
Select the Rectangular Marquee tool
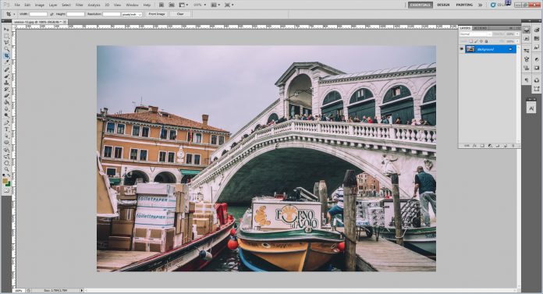coord(6,36)
